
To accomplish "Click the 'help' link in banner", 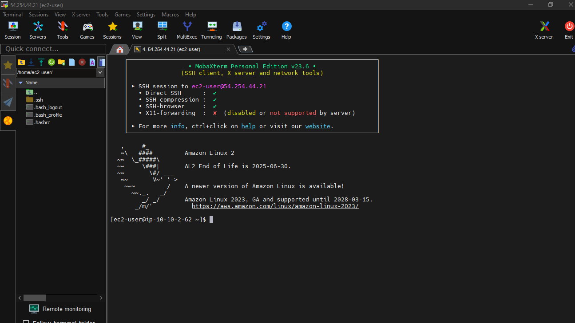I will pos(248,126).
